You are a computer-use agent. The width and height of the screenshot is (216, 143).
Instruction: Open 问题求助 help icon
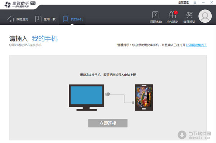coord(156,17)
